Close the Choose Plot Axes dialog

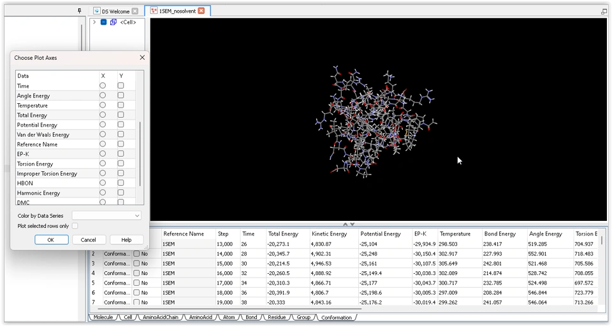click(142, 57)
